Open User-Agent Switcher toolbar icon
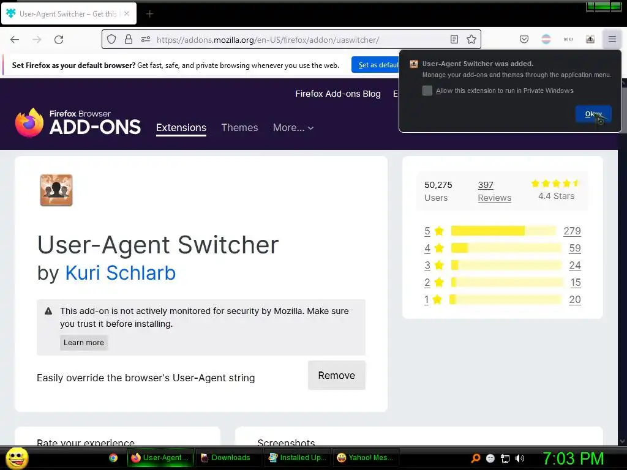 tap(590, 39)
